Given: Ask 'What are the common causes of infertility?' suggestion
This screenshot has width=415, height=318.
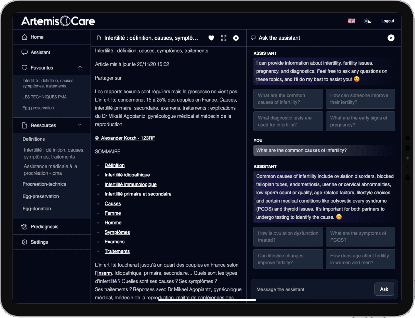Looking at the screenshot, I should click(x=288, y=99).
